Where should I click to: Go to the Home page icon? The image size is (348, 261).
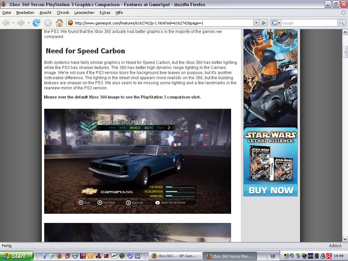(59, 23)
